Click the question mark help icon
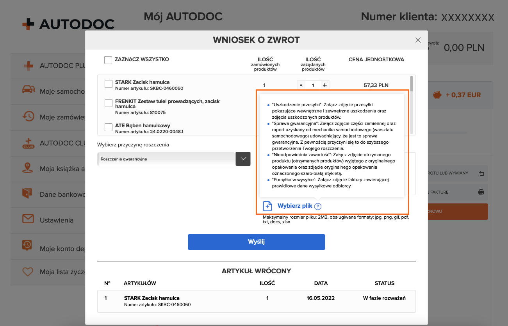The height and width of the screenshot is (326, 508). [x=318, y=206]
